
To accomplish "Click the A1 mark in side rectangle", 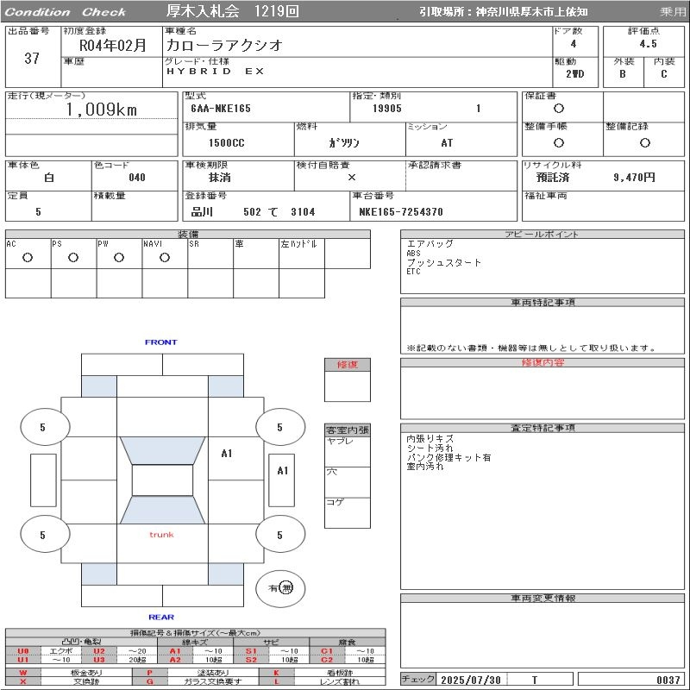I will click(283, 471).
